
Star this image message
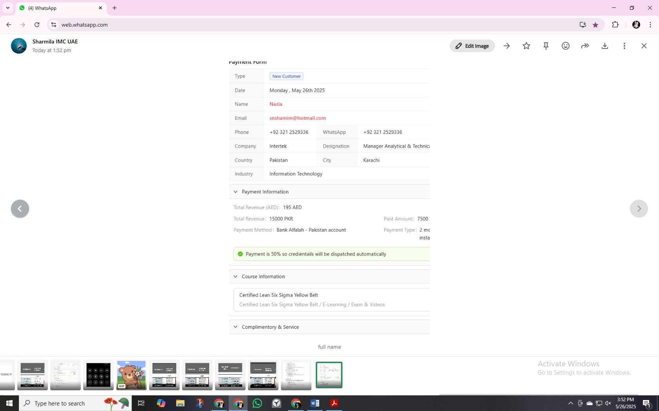point(526,46)
